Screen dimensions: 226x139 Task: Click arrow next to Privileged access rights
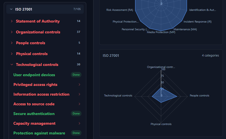(79, 84)
